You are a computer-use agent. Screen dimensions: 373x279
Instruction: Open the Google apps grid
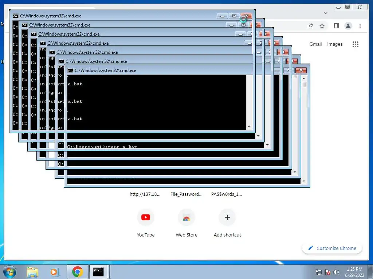(x=356, y=44)
